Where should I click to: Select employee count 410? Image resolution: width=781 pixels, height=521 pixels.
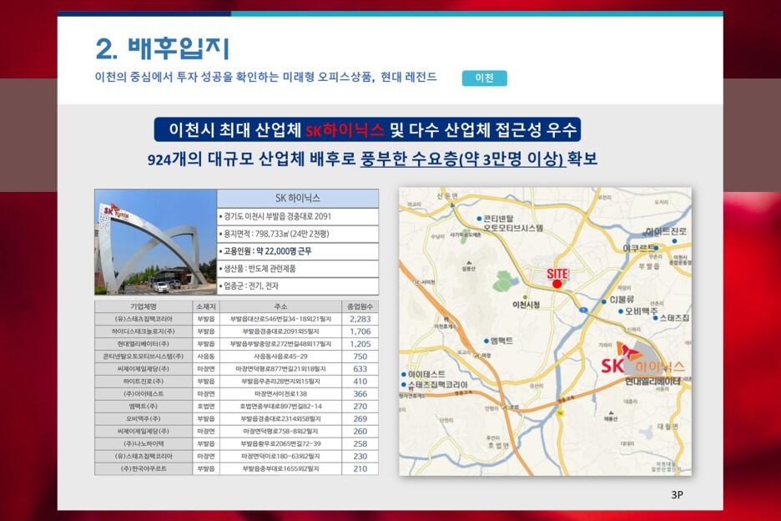pos(360,382)
